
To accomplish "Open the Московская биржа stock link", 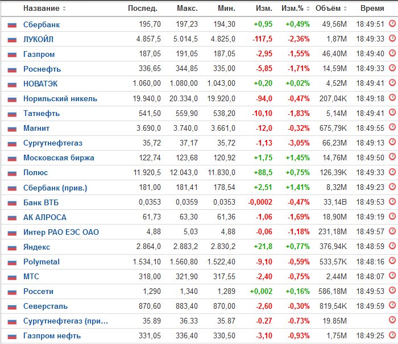I will pos(59,158).
